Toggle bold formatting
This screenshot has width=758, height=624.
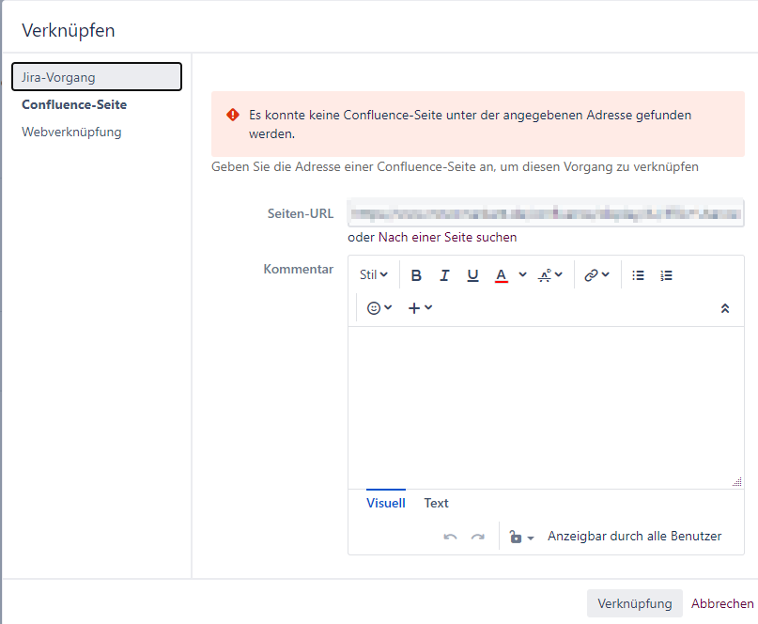point(416,275)
